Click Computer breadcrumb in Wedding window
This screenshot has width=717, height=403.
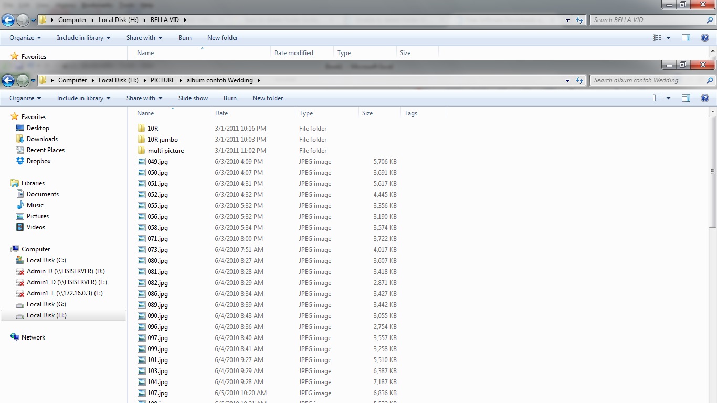[72, 80]
